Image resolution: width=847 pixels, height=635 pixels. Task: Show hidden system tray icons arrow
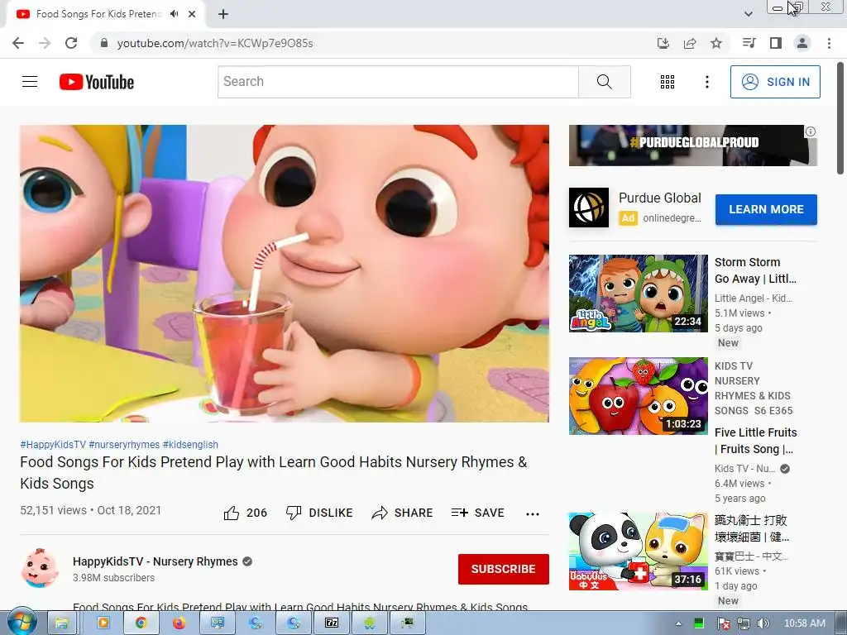point(678,623)
